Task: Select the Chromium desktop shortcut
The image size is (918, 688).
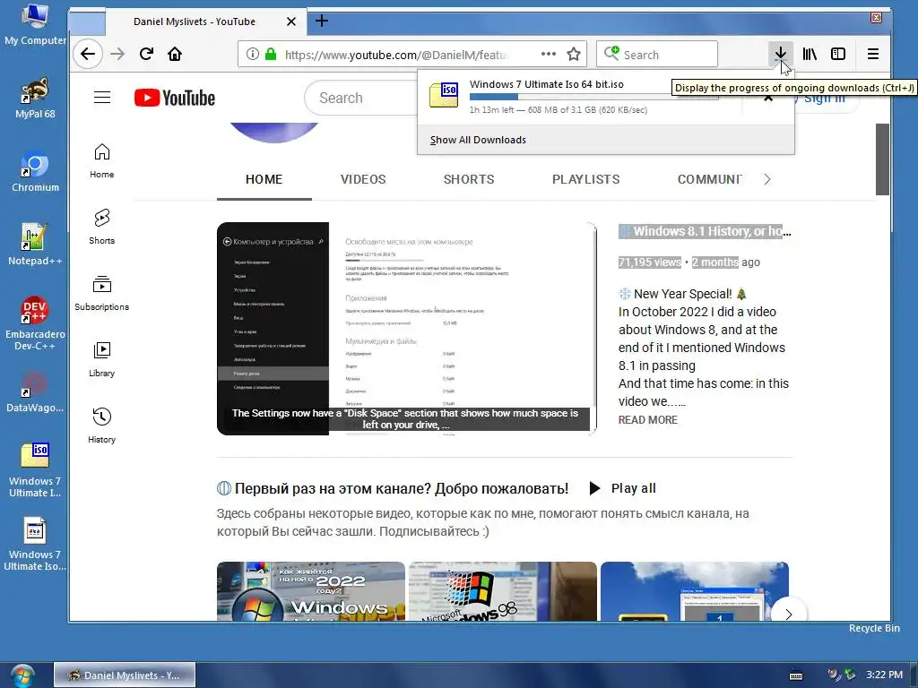Action: click(x=35, y=171)
